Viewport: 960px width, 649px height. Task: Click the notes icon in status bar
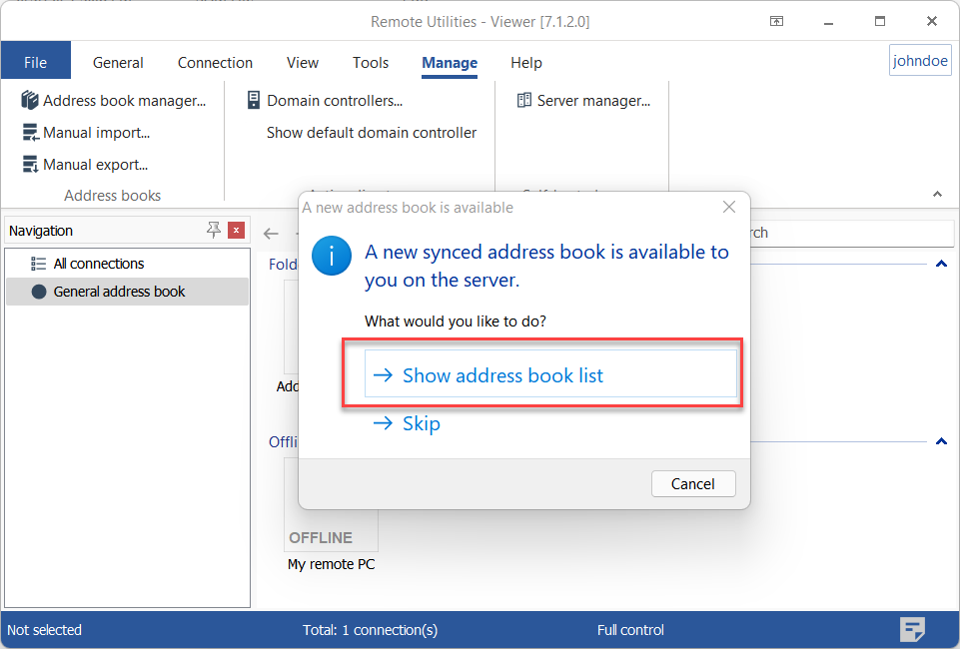[912, 629]
